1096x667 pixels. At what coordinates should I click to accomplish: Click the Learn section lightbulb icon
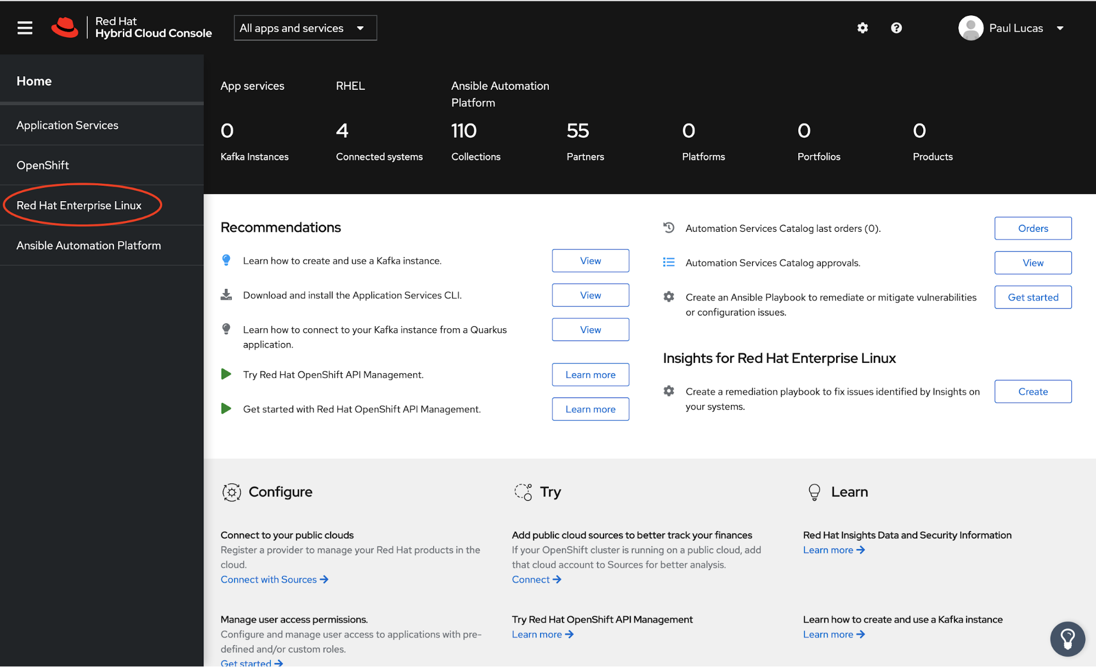pyautogui.click(x=814, y=492)
